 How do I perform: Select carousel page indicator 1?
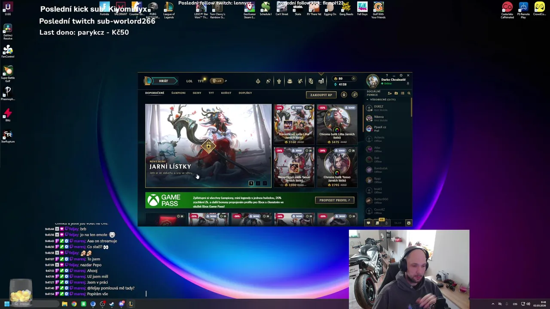pos(251,183)
